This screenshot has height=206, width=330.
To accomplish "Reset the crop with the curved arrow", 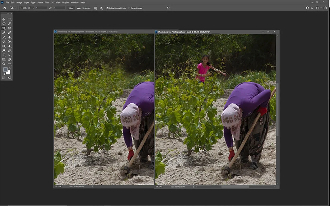I will (168, 8).
